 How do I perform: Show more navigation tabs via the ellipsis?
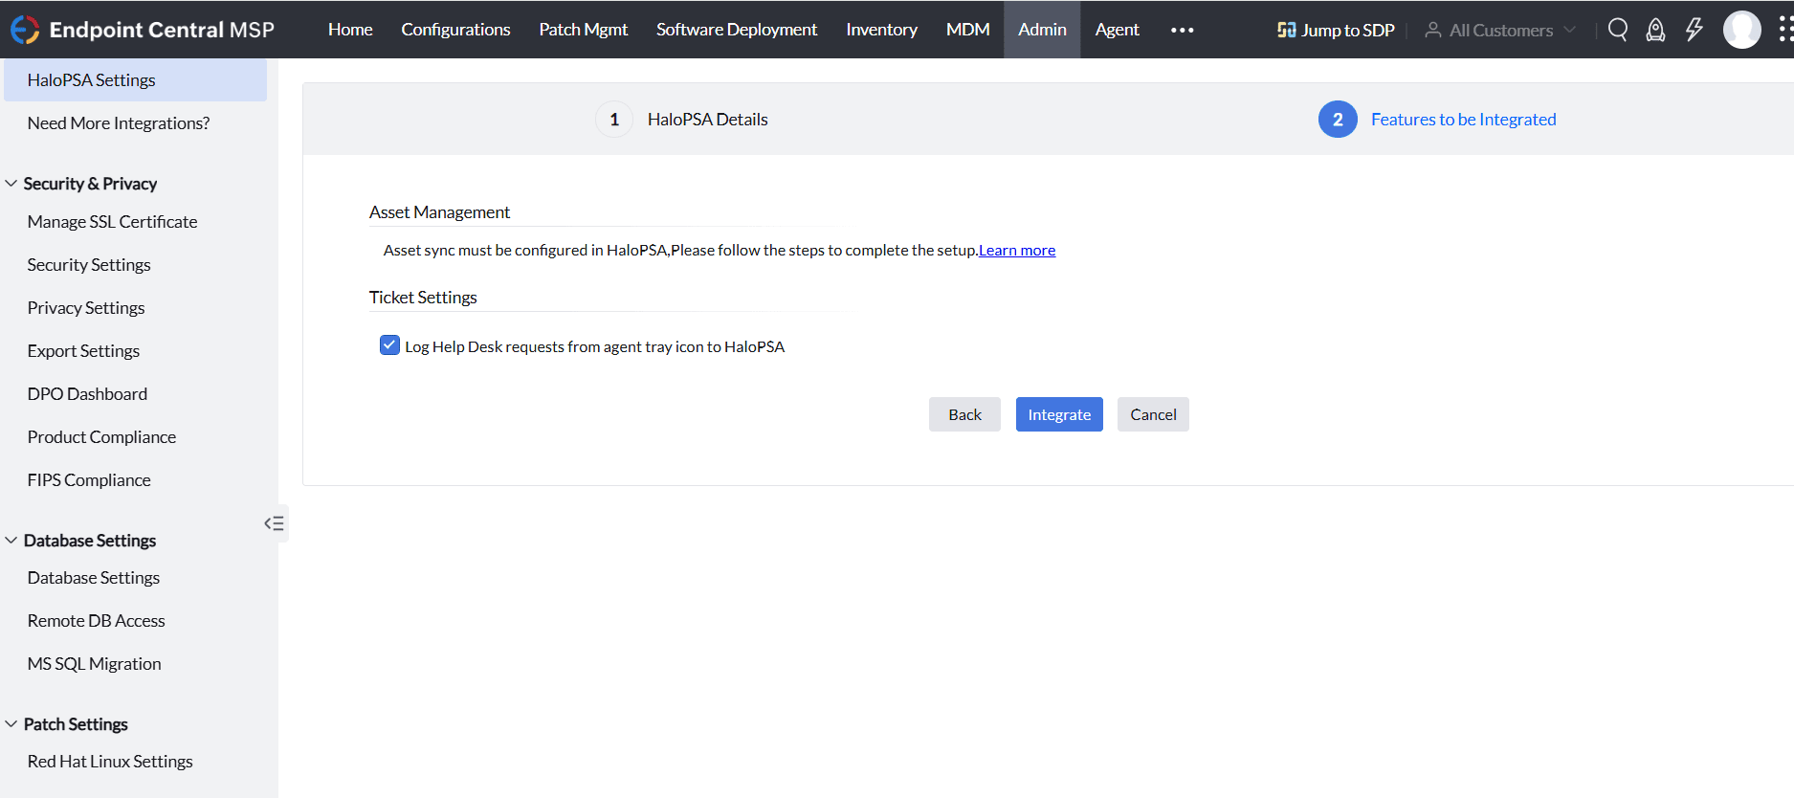(x=1183, y=30)
